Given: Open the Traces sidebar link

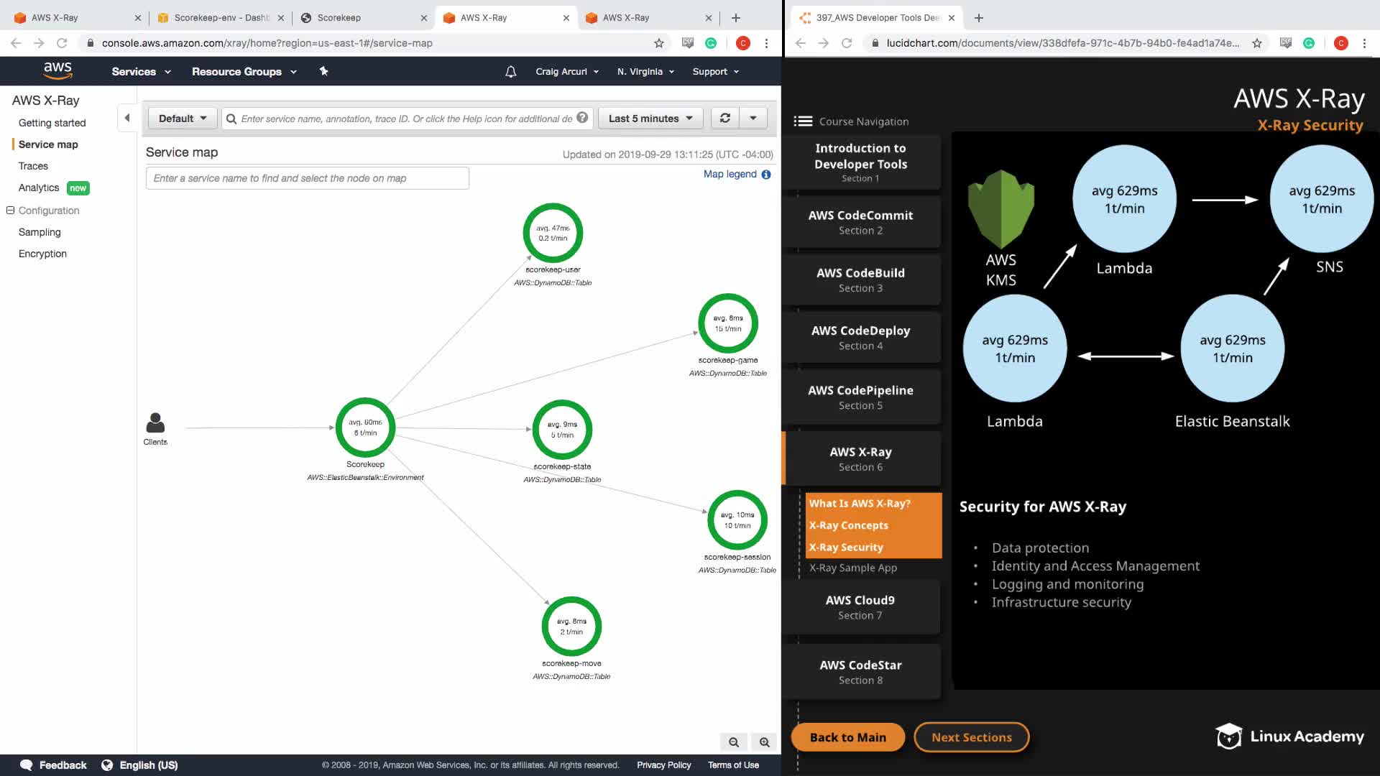Looking at the screenshot, I should click(33, 166).
